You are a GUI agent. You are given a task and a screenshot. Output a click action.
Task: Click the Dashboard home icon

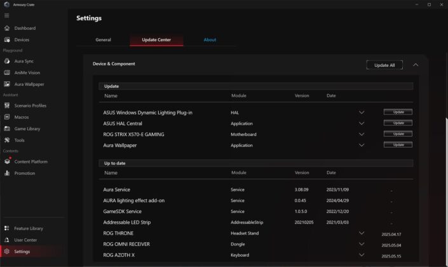click(7, 28)
